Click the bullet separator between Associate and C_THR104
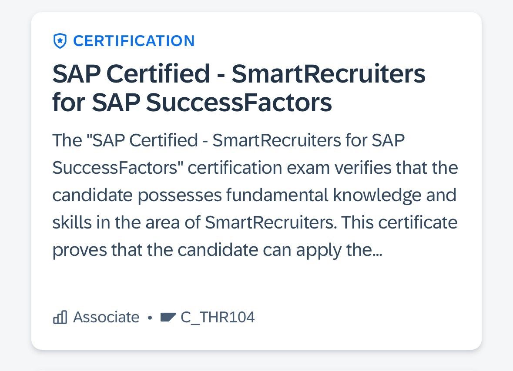 [150, 318]
